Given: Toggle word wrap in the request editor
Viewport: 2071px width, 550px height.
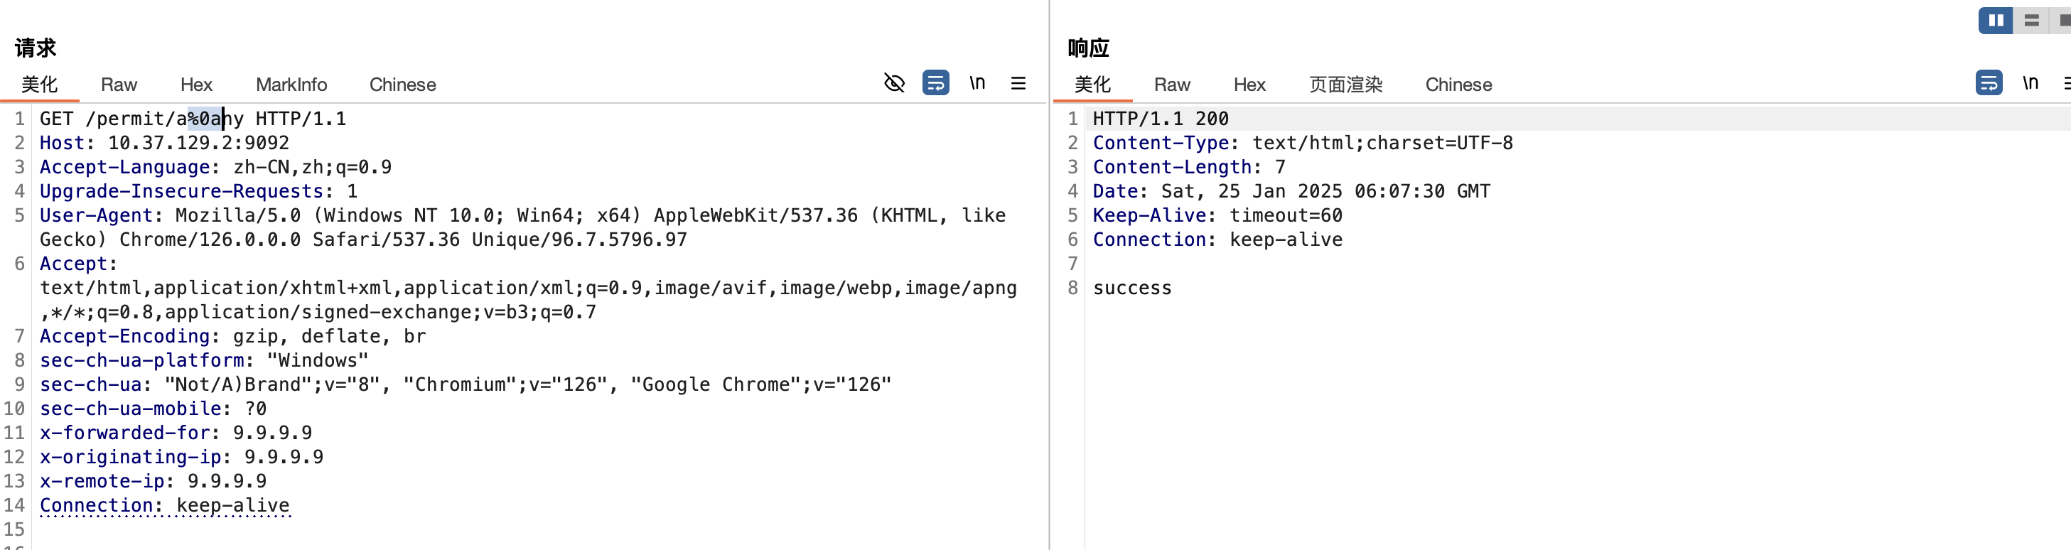Looking at the screenshot, I should tap(935, 83).
